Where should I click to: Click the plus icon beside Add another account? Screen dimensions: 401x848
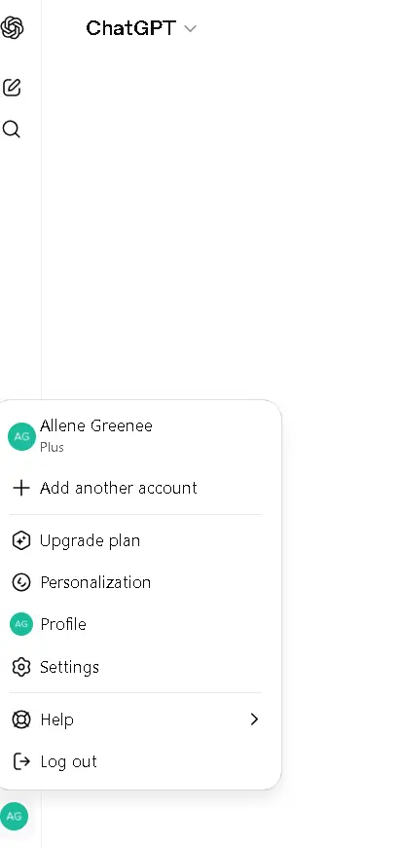(x=21, y=488)
